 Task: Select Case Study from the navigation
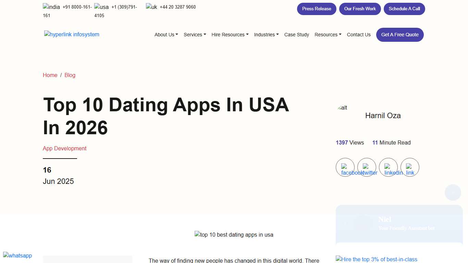pyautogui.click(x=296, y=35)
